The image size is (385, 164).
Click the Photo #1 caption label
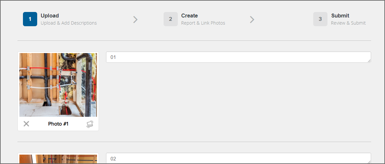click(x=58, y=124)
